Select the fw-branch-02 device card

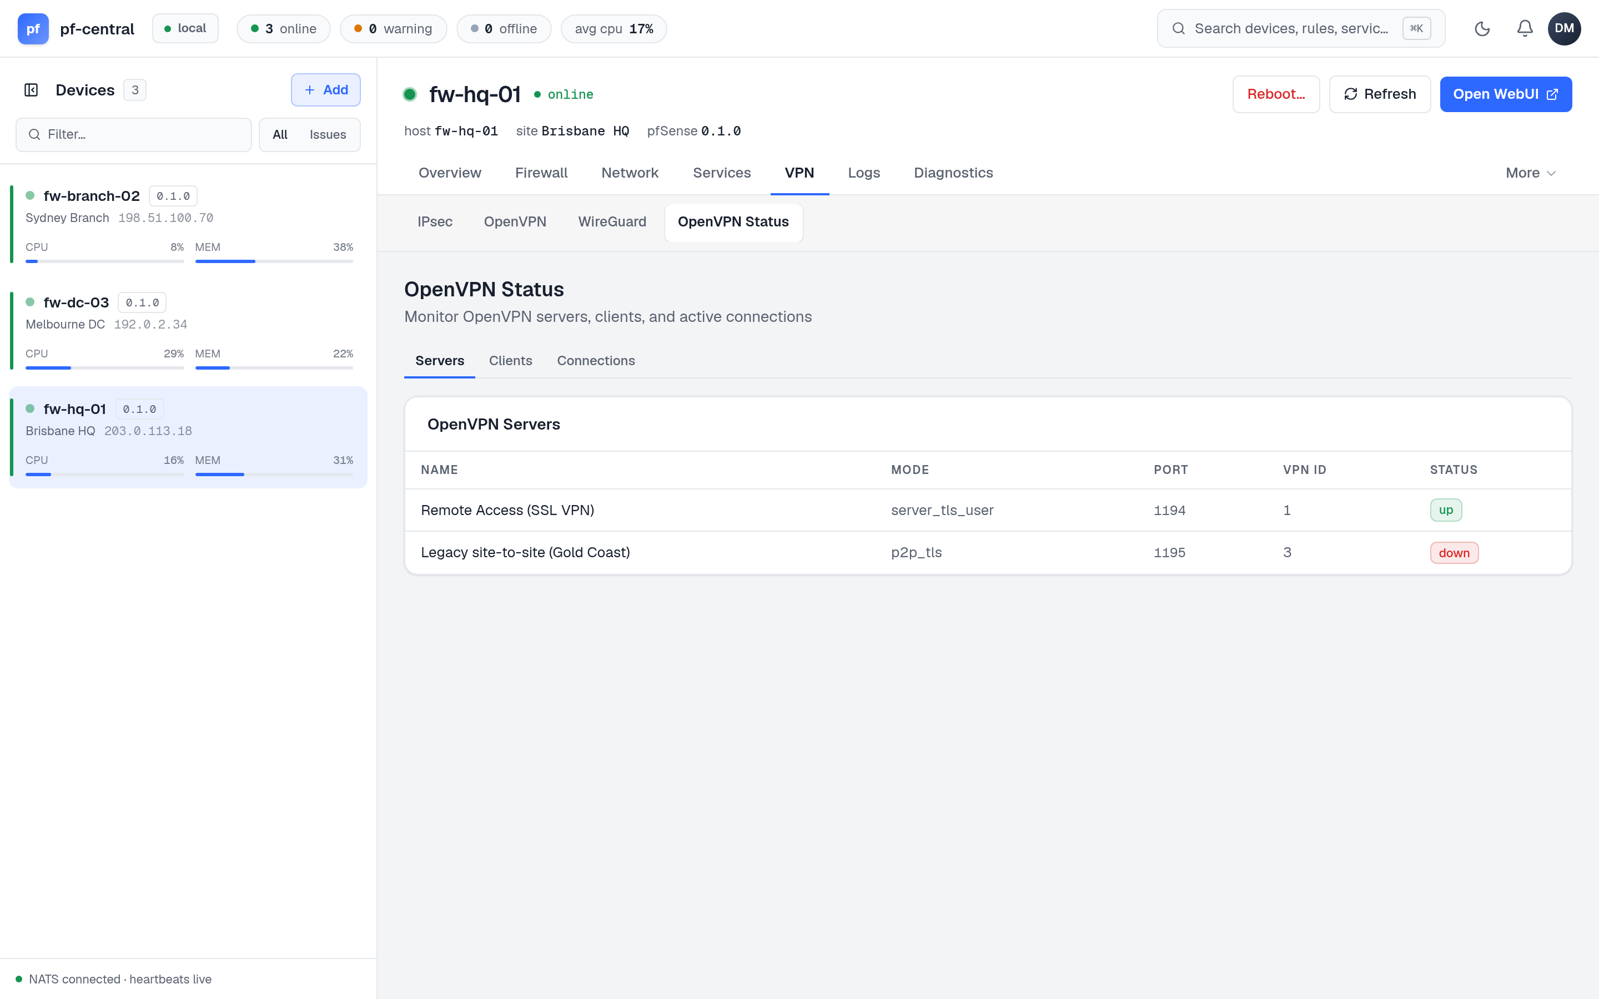(x=188, y=225)
